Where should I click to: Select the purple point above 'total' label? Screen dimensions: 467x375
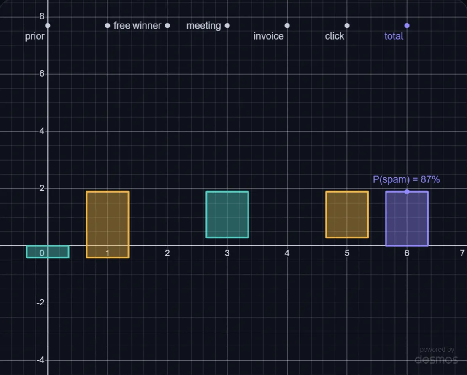pyautogui.click(x=407, y=26)
